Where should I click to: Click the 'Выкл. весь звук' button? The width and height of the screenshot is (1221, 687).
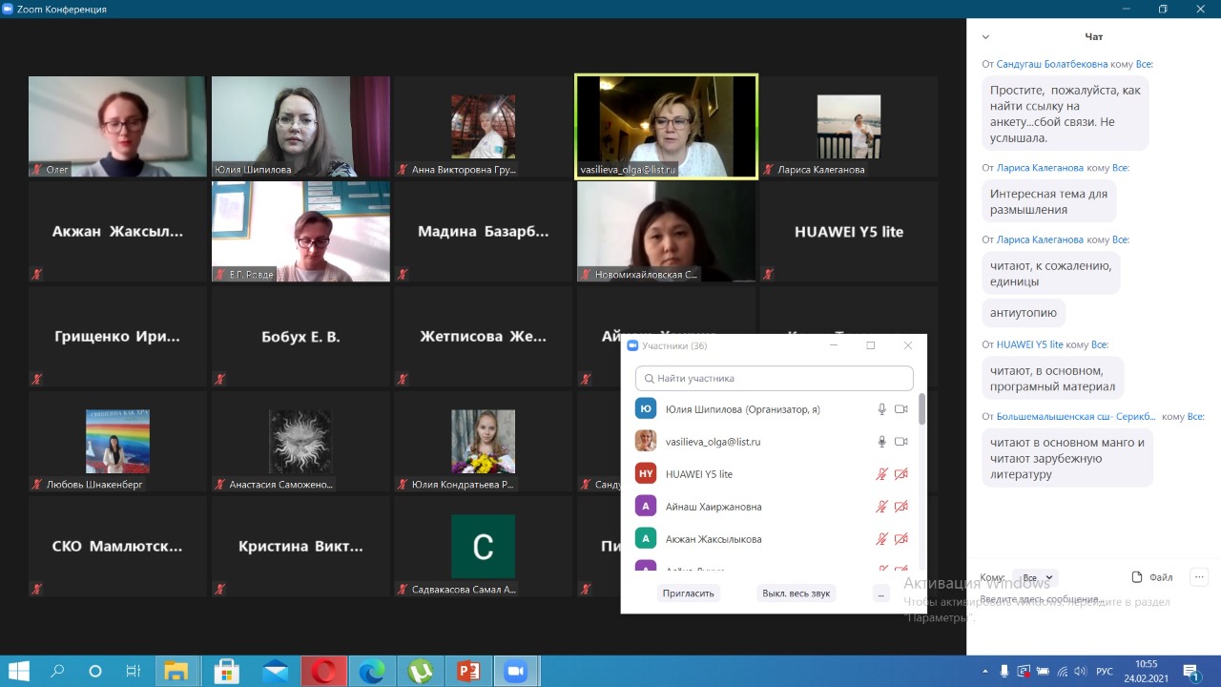(796, 593)
